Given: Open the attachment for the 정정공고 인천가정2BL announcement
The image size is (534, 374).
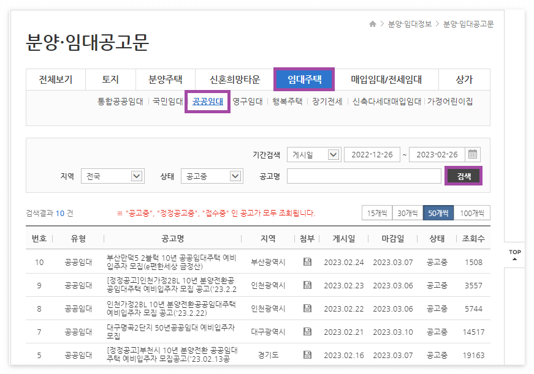Looking at the screenshot, I should pyautogui.click(x=307, y=284).
